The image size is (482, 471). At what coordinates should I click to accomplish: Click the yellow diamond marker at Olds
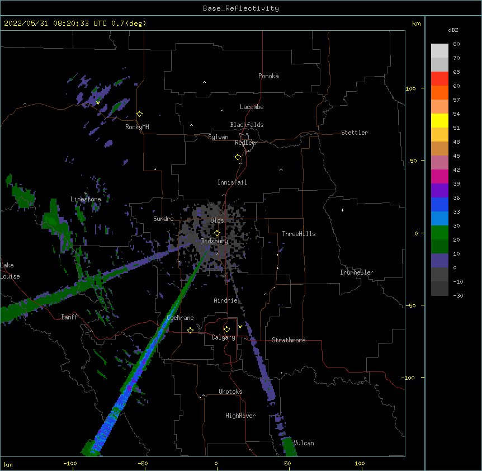[x=217, y=233]
